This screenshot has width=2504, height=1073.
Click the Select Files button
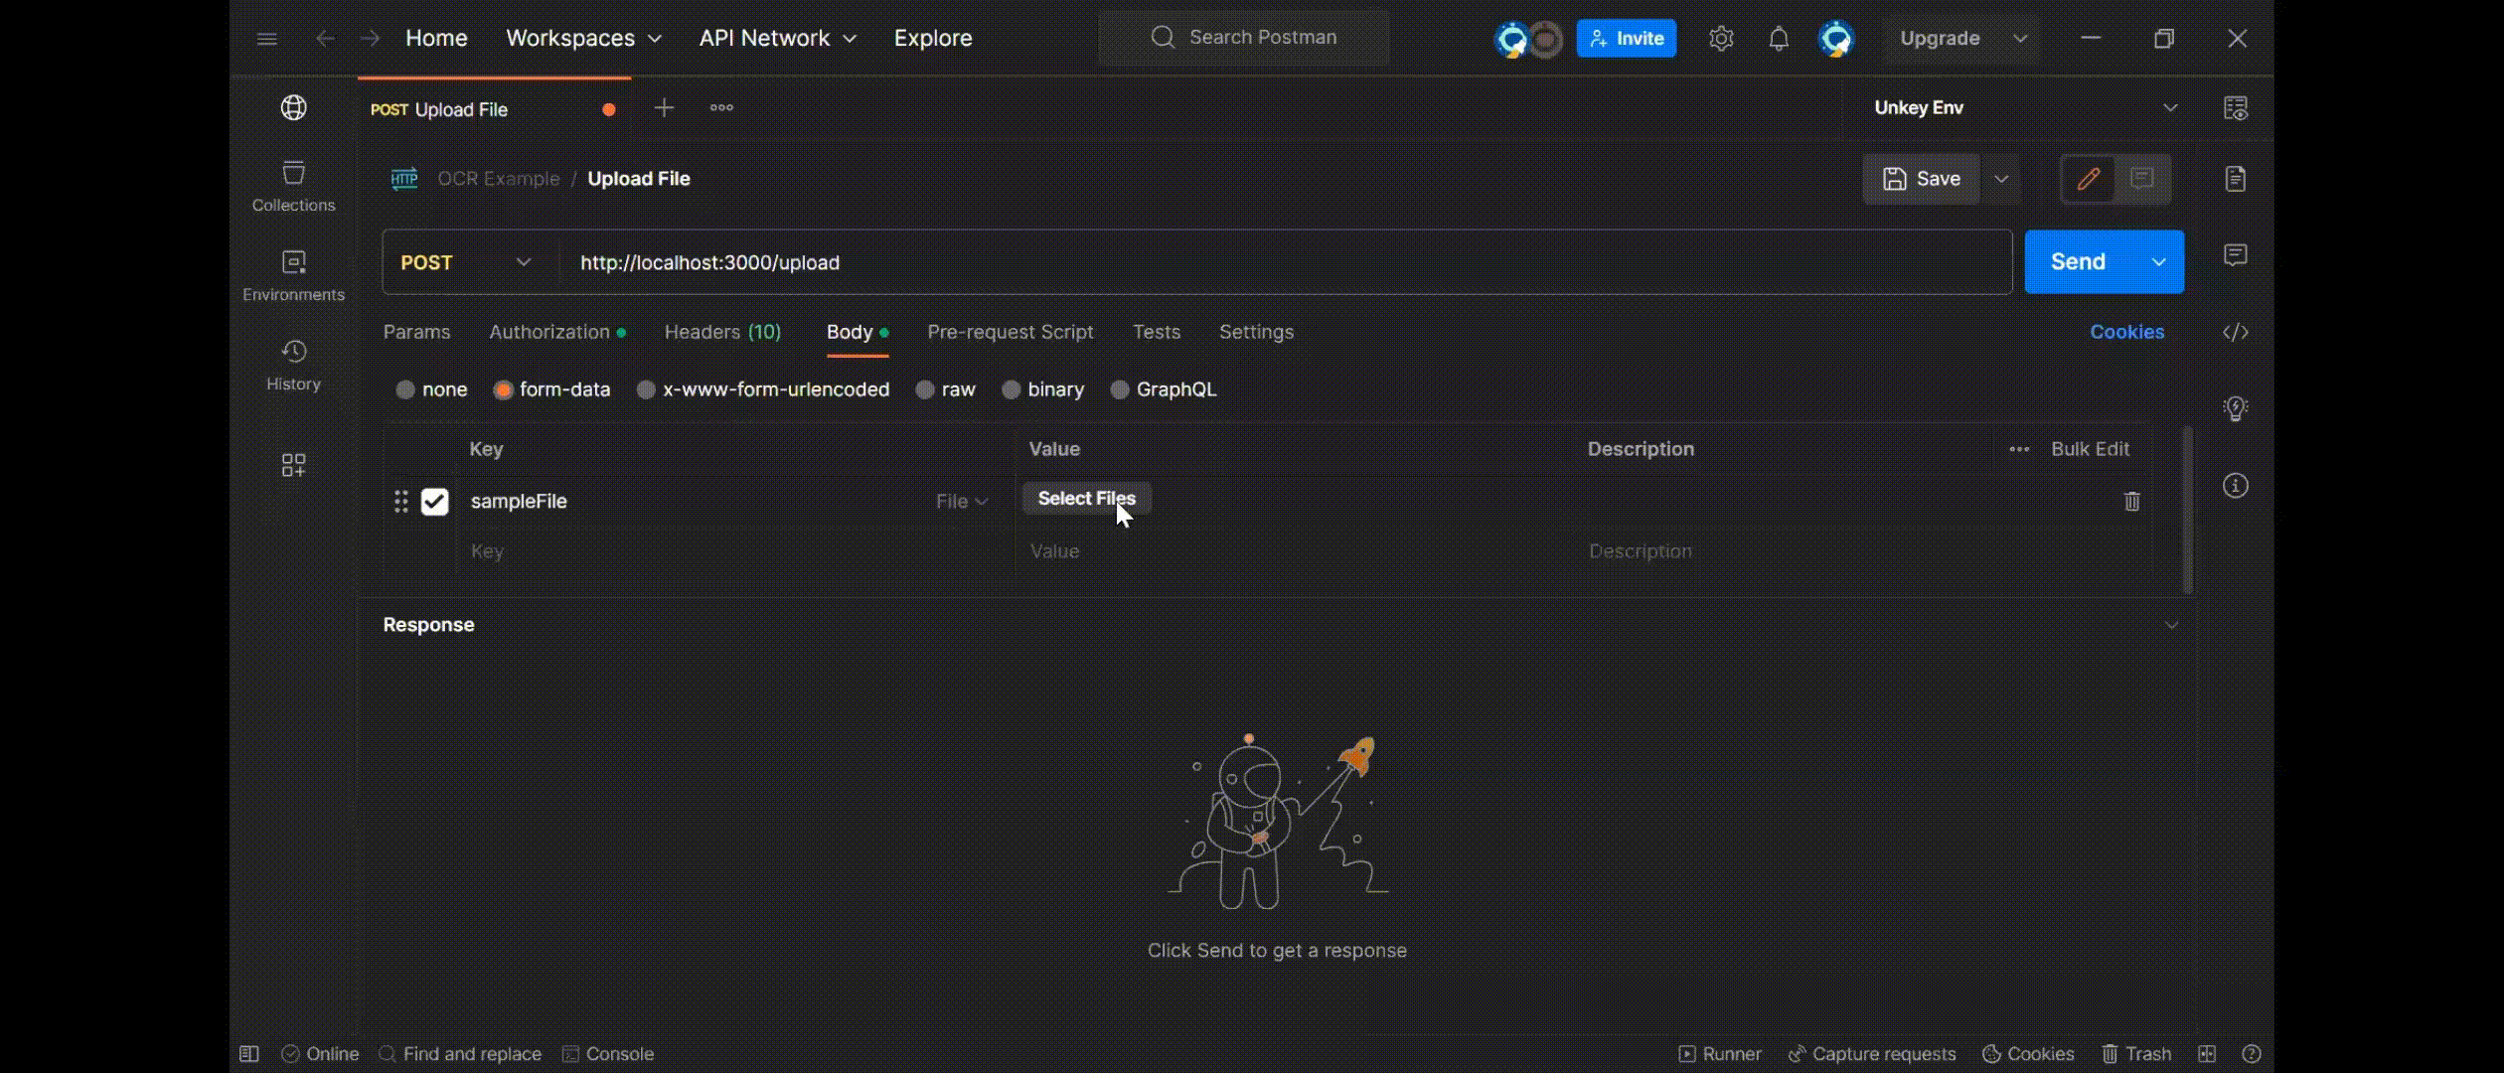1085,499
